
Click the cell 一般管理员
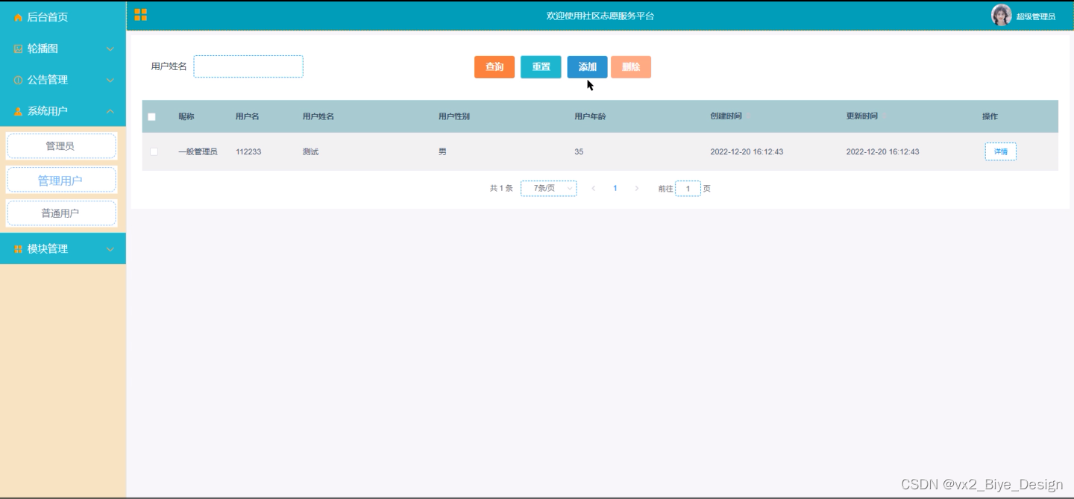click(x=198, y=151)
